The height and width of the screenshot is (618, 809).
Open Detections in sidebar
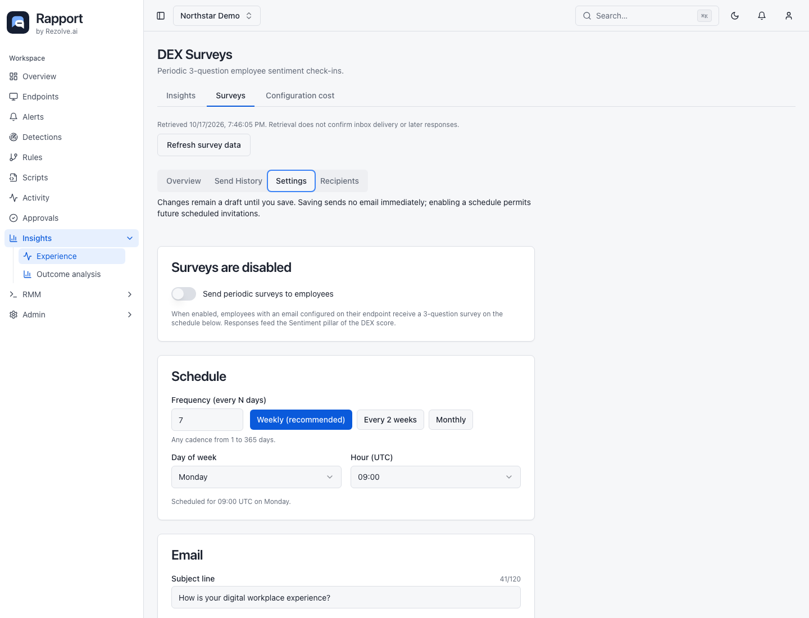[x=71, y=137]
